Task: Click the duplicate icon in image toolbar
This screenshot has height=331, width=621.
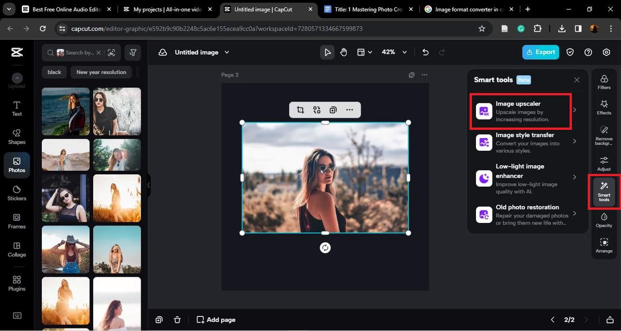Action: 333,110
